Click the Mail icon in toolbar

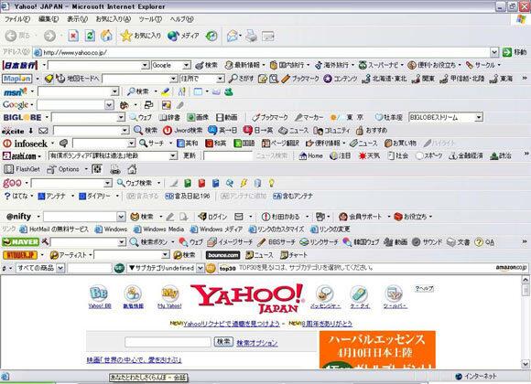[x=233, y=36]
